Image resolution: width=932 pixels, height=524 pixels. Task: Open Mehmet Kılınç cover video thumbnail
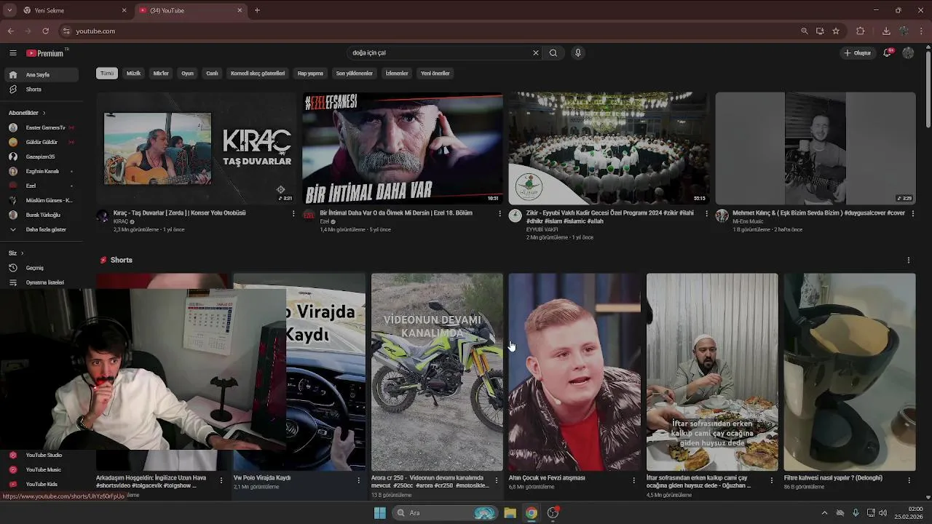815,148
